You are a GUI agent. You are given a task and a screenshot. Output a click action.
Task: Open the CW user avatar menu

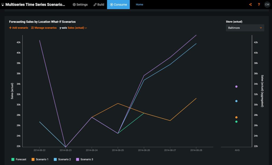(267, 5)
